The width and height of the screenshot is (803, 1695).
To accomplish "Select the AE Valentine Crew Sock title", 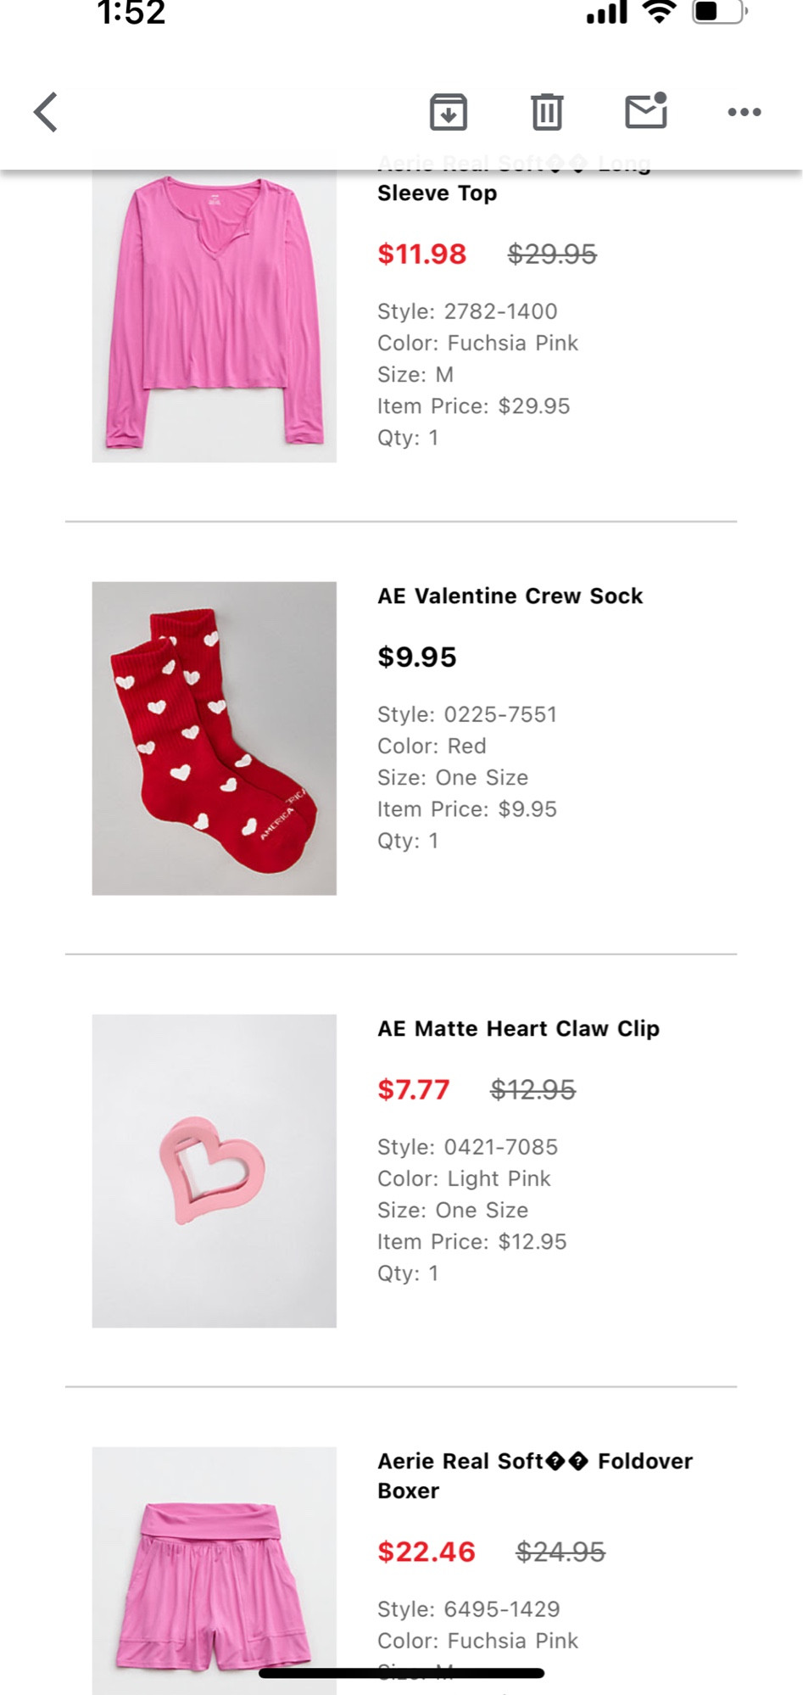I will 510,596.
